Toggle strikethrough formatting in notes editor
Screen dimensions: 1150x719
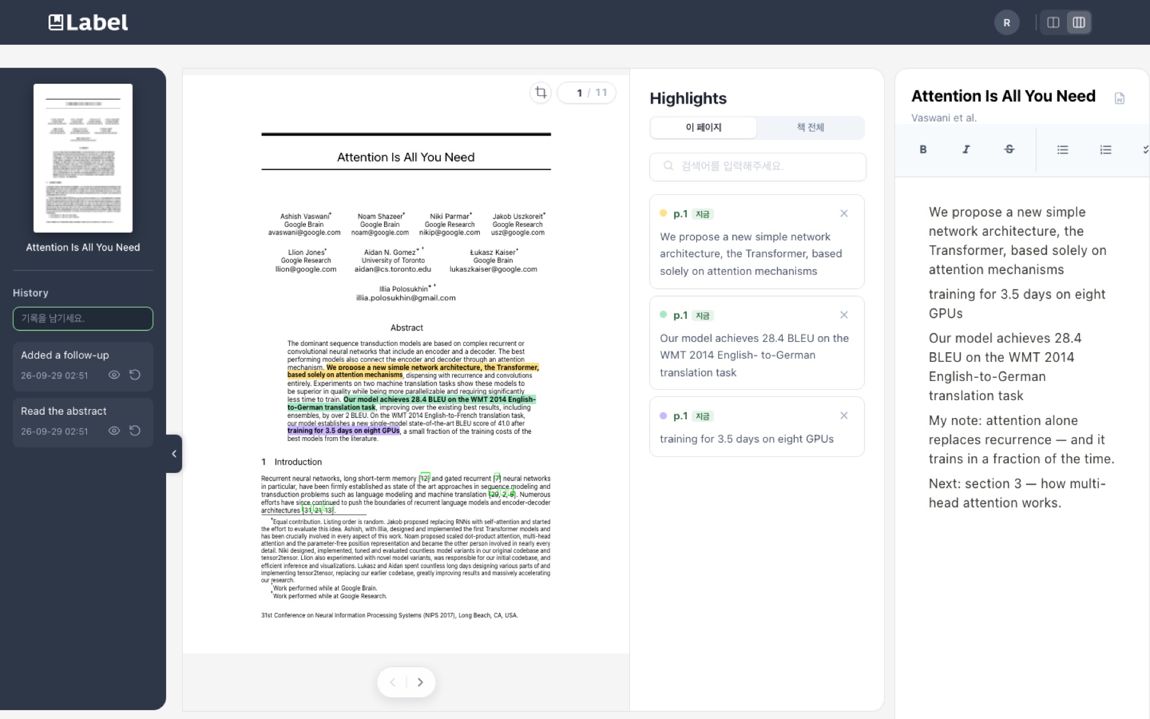pos(1009,149)
